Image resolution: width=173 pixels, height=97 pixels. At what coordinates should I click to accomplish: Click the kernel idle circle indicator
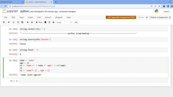(x=170, y=17)
